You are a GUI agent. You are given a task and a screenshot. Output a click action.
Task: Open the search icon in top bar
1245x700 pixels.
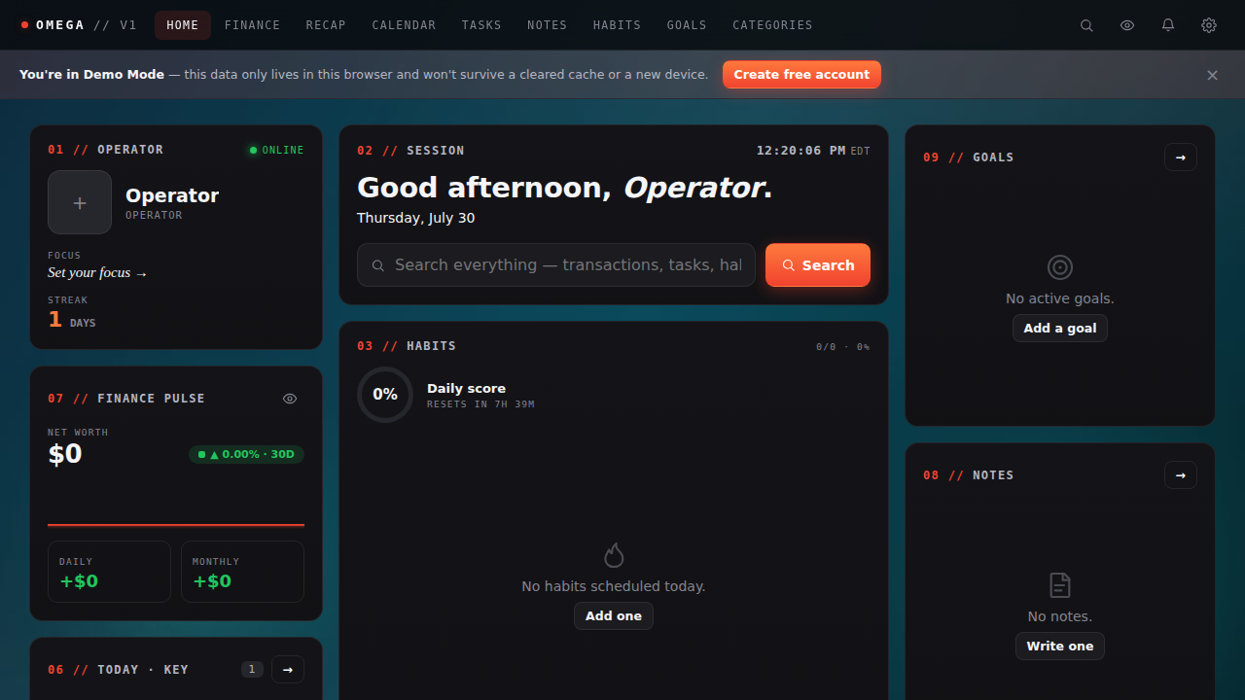1086,25
